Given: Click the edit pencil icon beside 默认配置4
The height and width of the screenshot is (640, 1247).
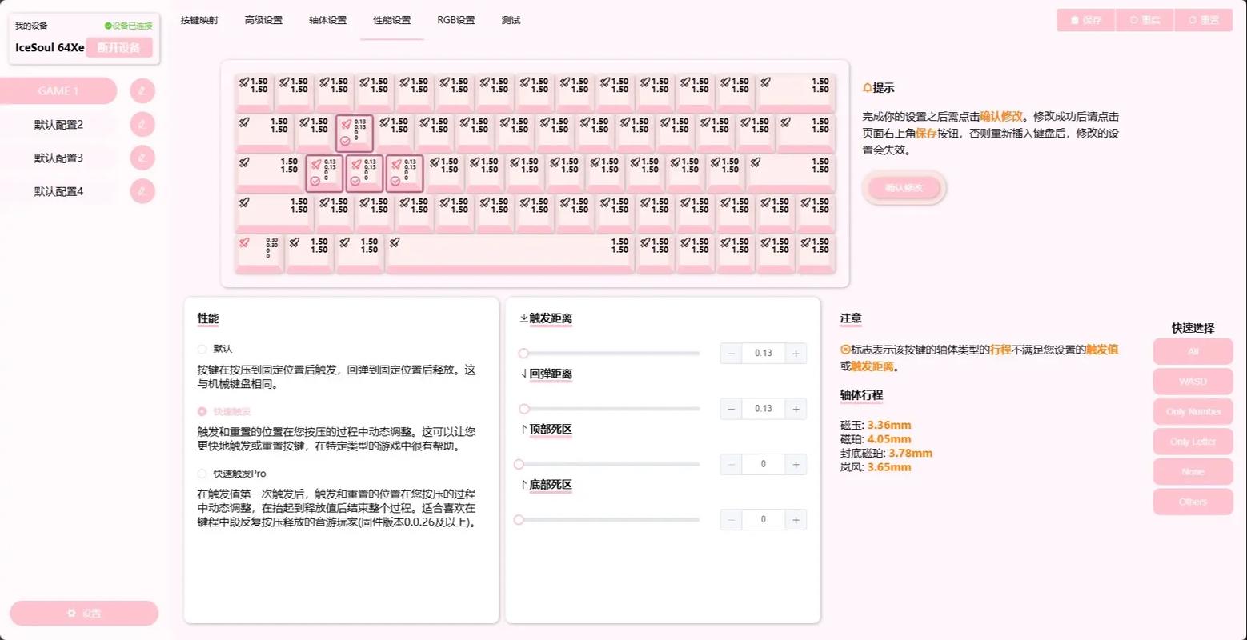Looking at the screenshot, I should 142,191.
